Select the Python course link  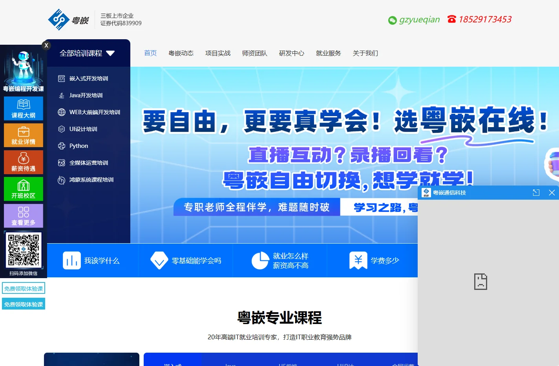click(79, 146)
